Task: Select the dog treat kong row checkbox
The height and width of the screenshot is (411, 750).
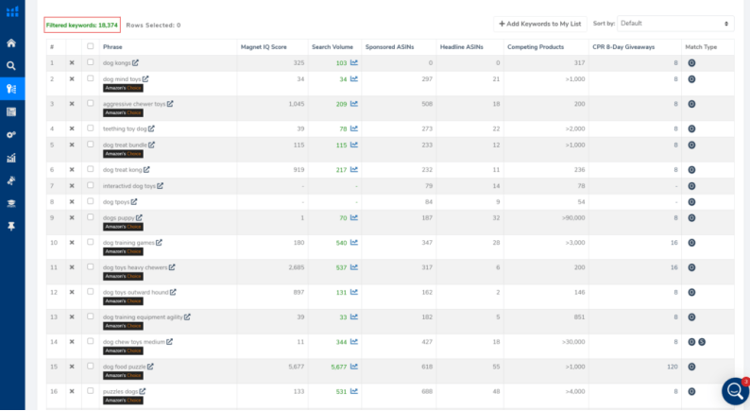Action: (x=91, y=170)
